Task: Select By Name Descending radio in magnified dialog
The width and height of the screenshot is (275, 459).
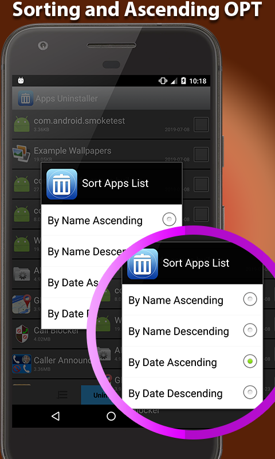Action: point(250,330)
